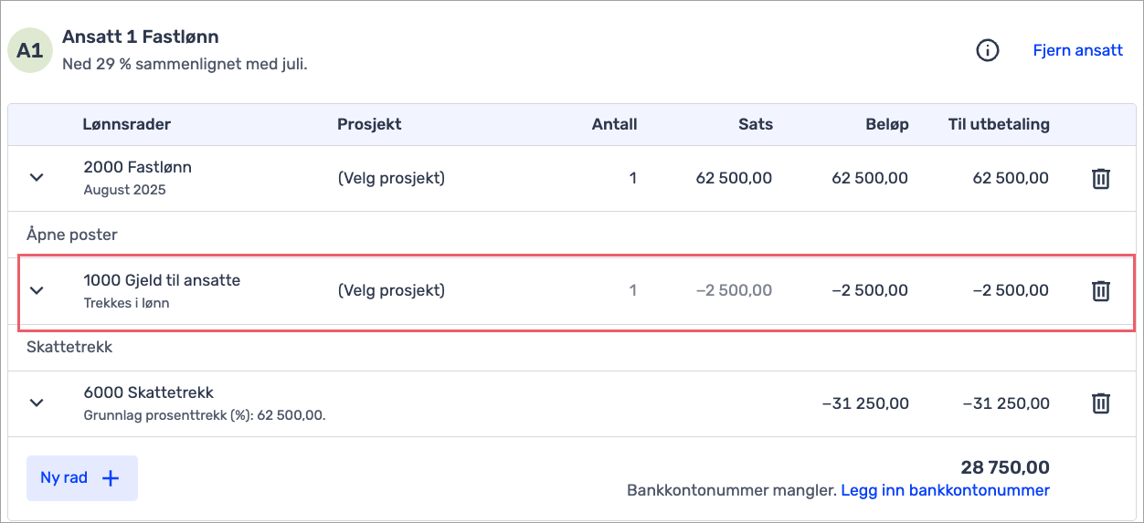Viewport: 1144px width, 523px height.
Task: Delete the Gjeld til ansatte row
Action: point(1101,290)
